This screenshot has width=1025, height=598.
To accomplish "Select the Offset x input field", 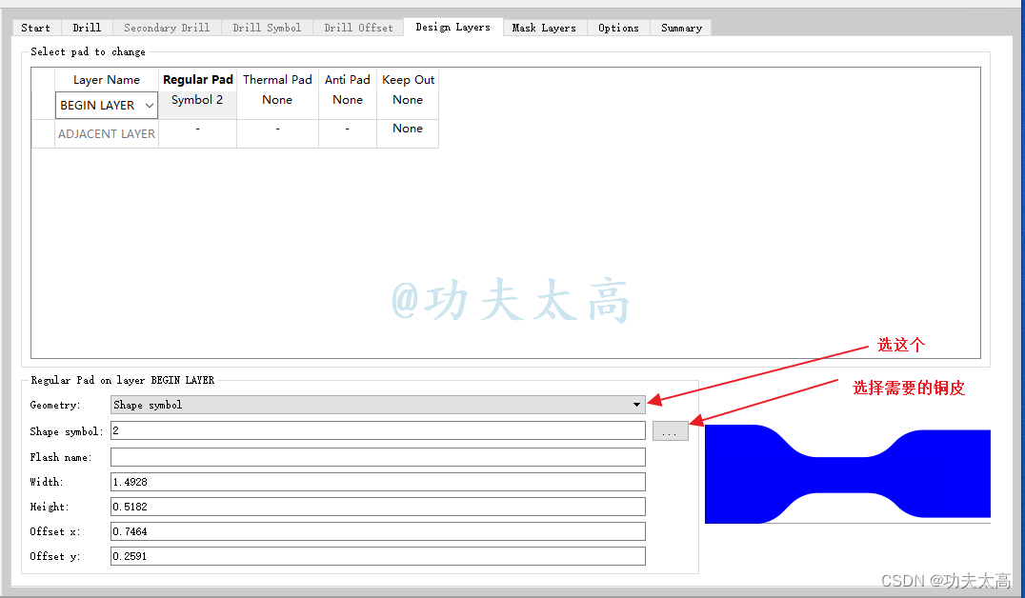I will 377,531.
